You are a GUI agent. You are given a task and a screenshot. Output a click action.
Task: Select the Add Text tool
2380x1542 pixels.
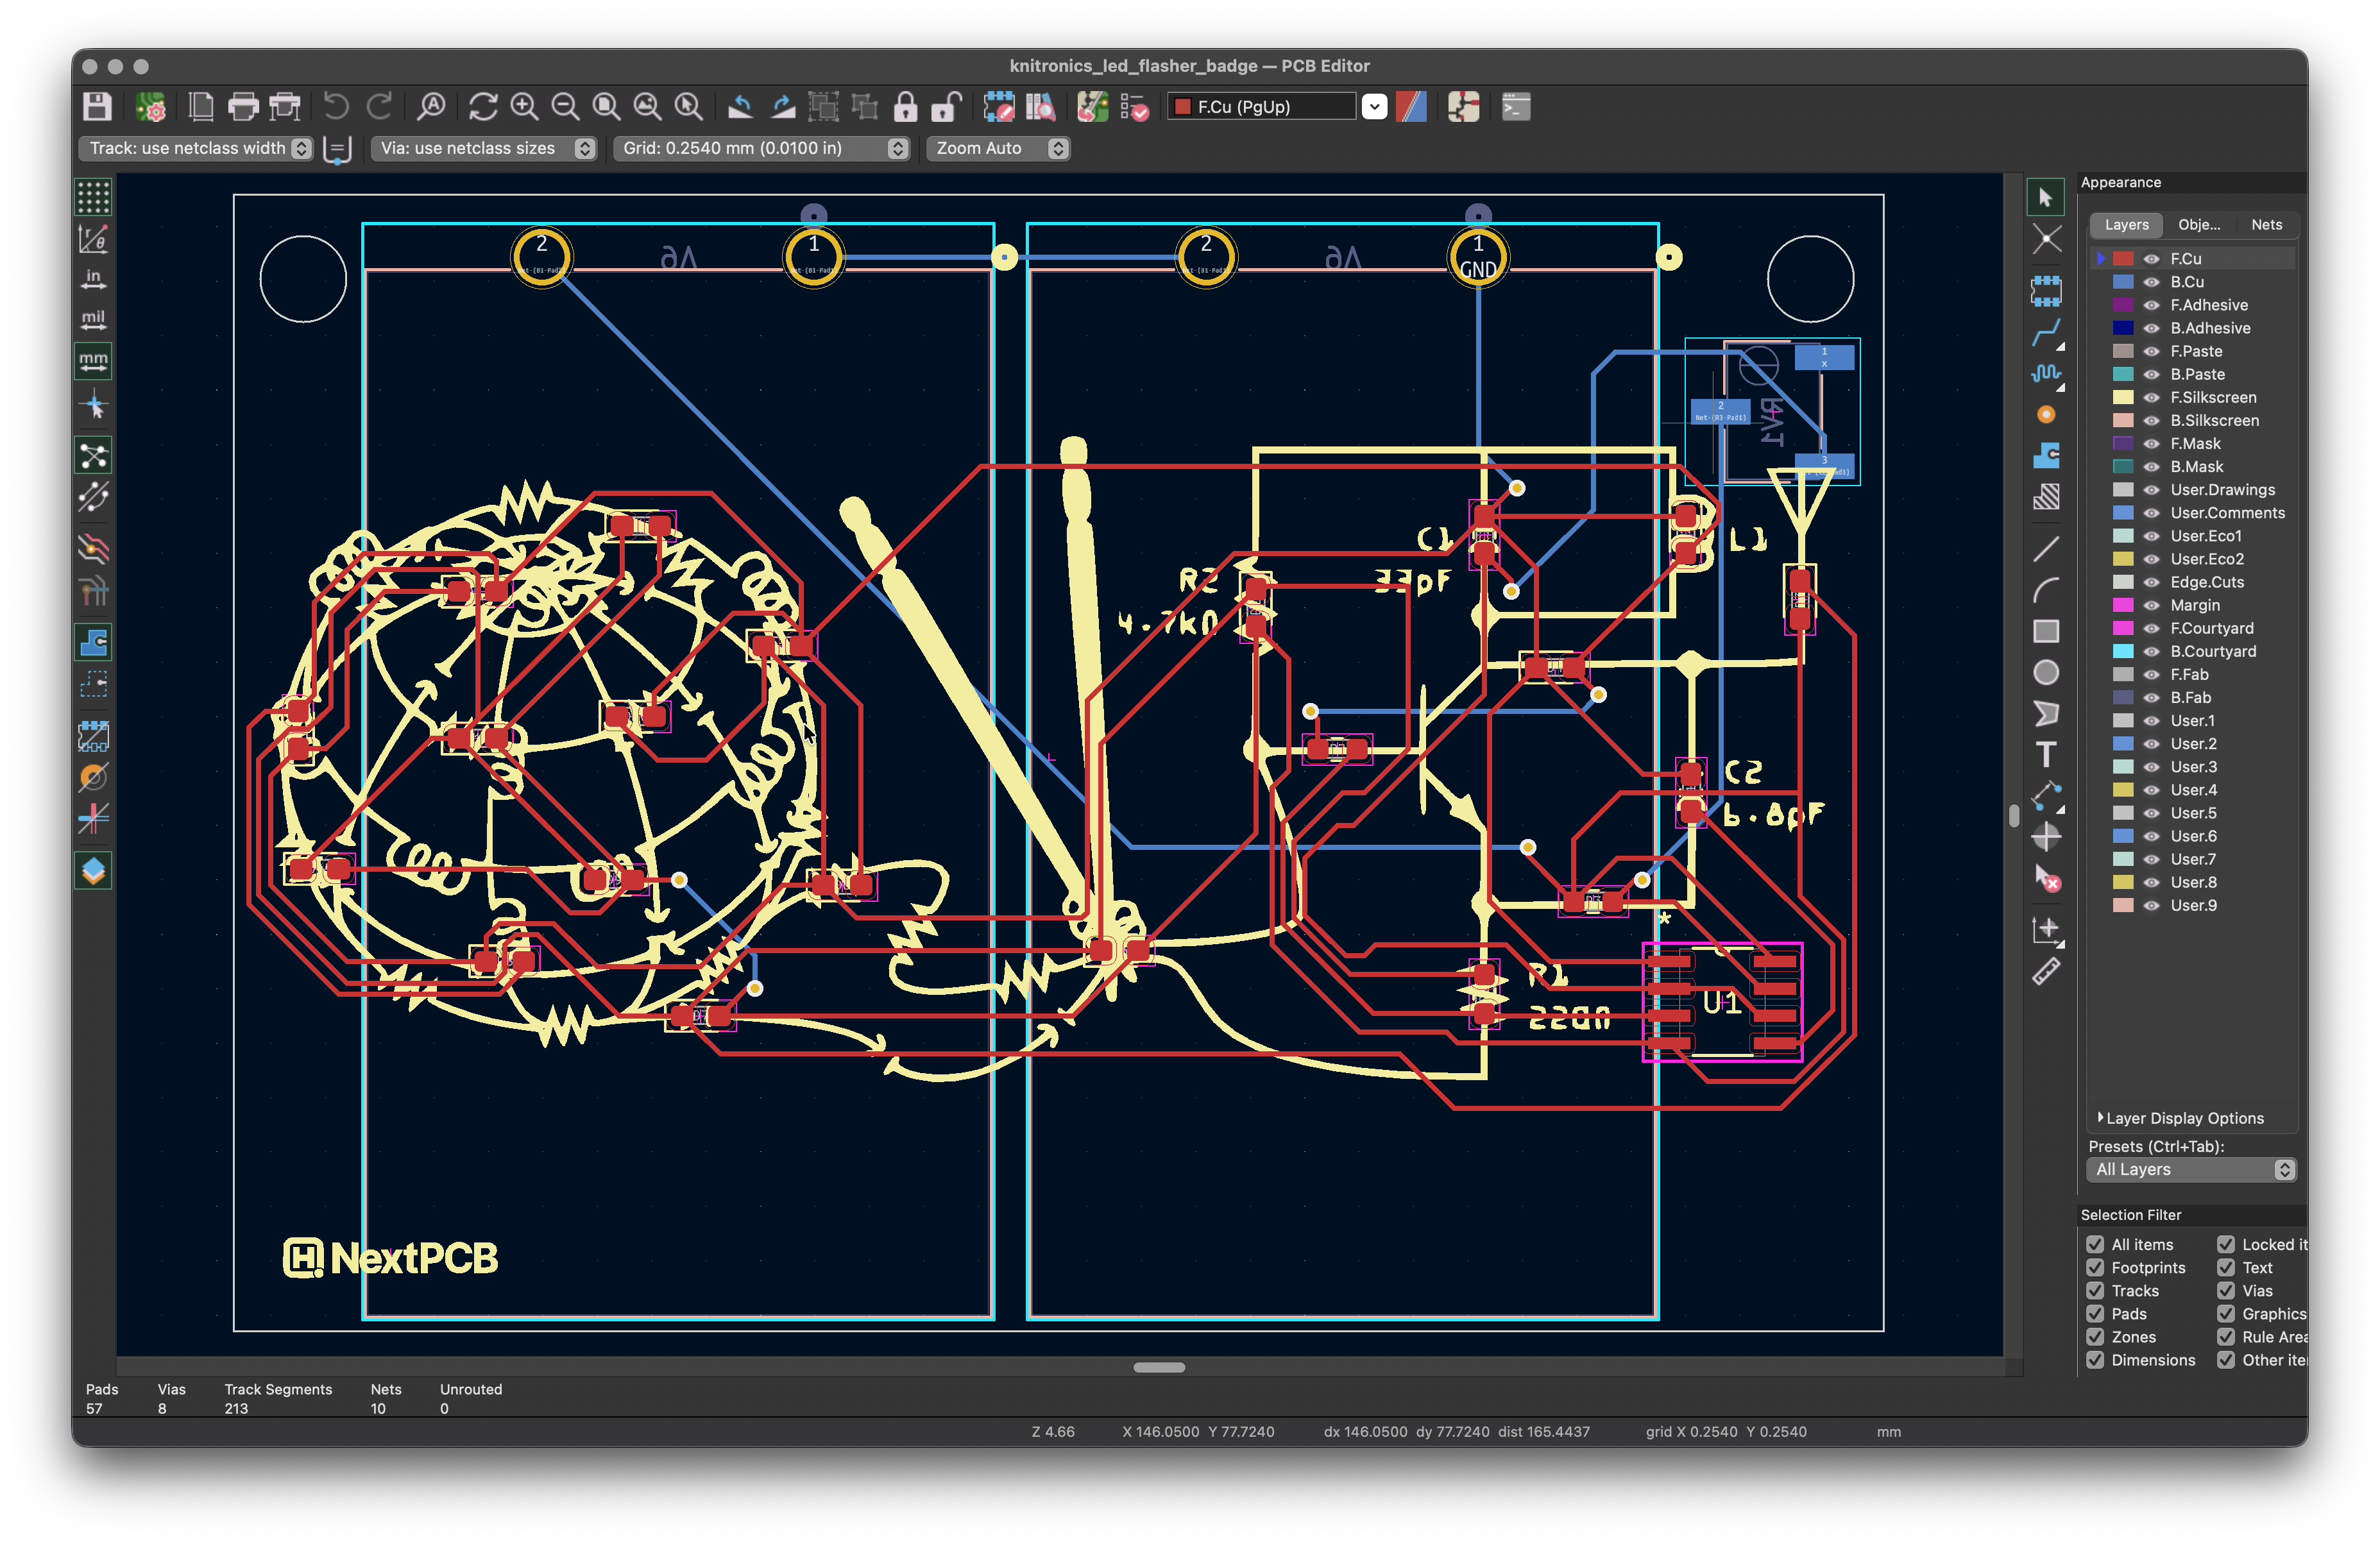2046,754
